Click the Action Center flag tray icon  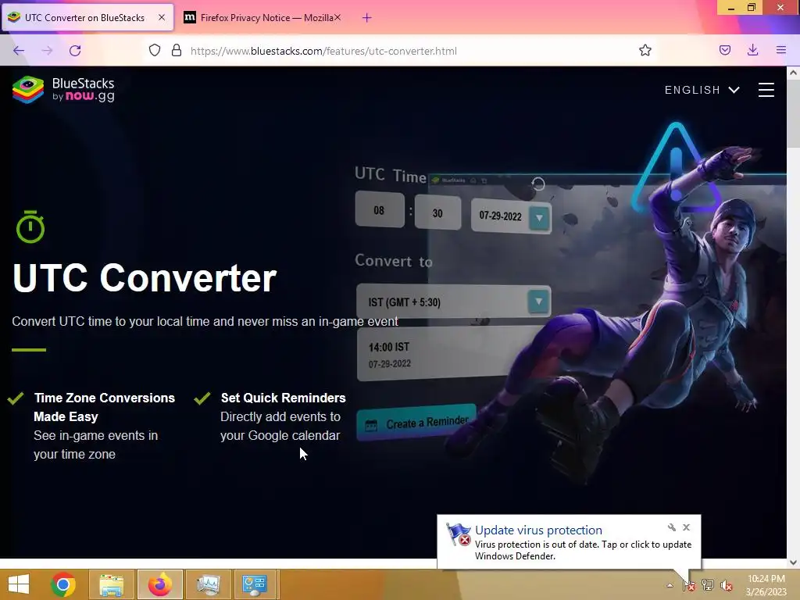coord(688,585)
